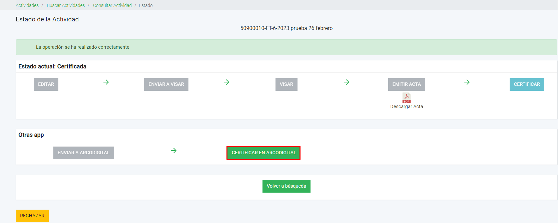Select the ENVIAR A VISAR button

[166, 84]
